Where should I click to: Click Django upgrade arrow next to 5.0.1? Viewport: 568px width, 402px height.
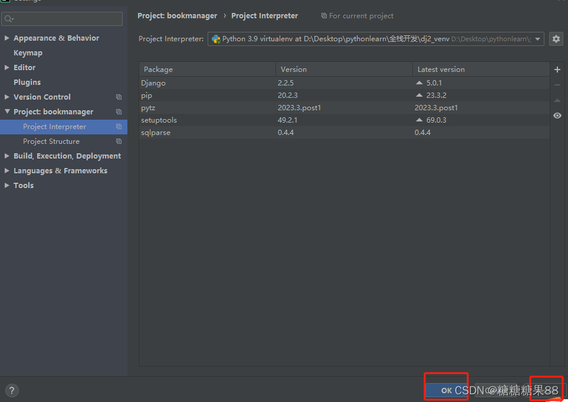tap(419, 83)
